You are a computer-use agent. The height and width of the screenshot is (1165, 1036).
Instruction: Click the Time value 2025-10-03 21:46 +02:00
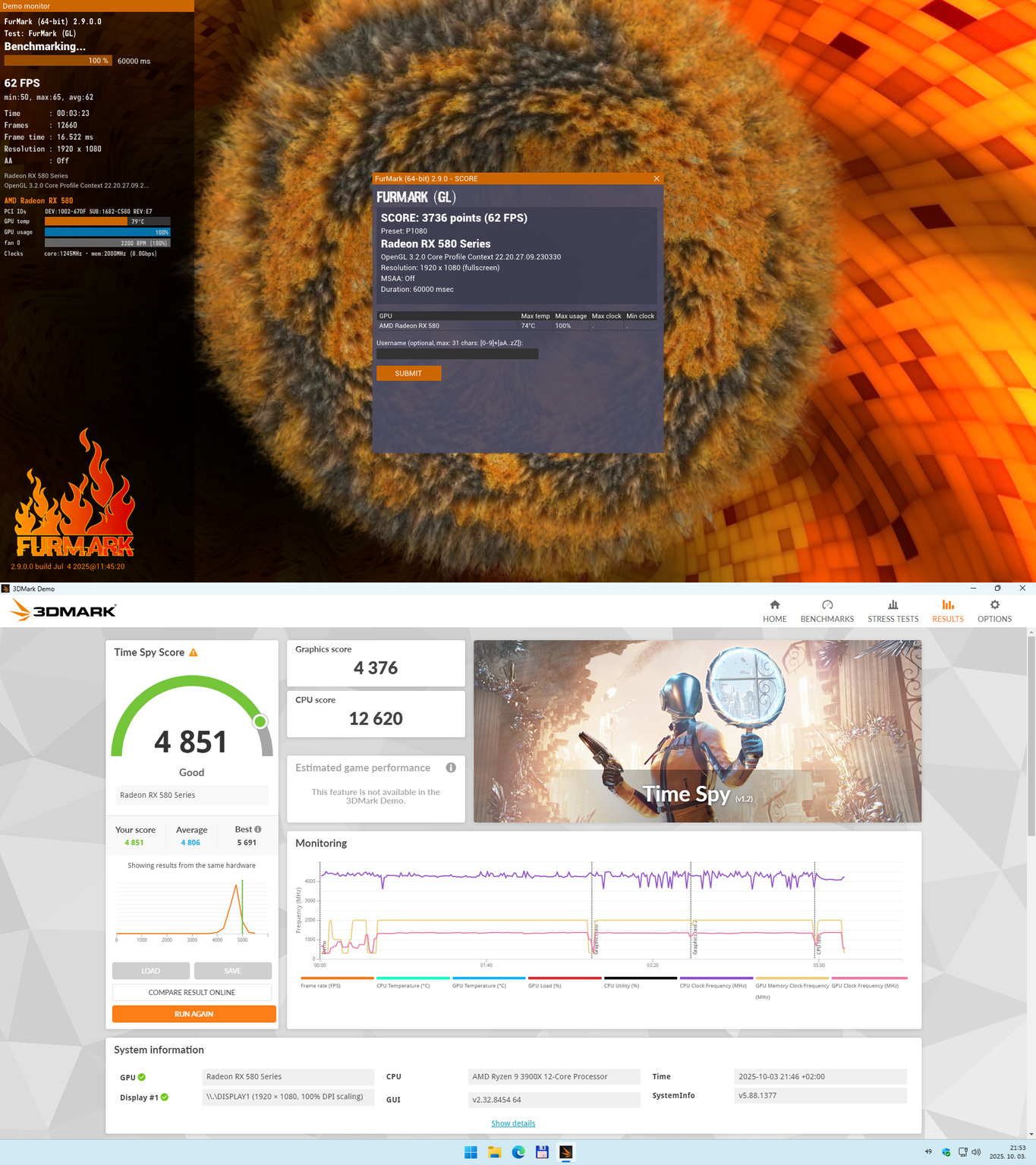pyautogui.click(x=820, y=1077)
